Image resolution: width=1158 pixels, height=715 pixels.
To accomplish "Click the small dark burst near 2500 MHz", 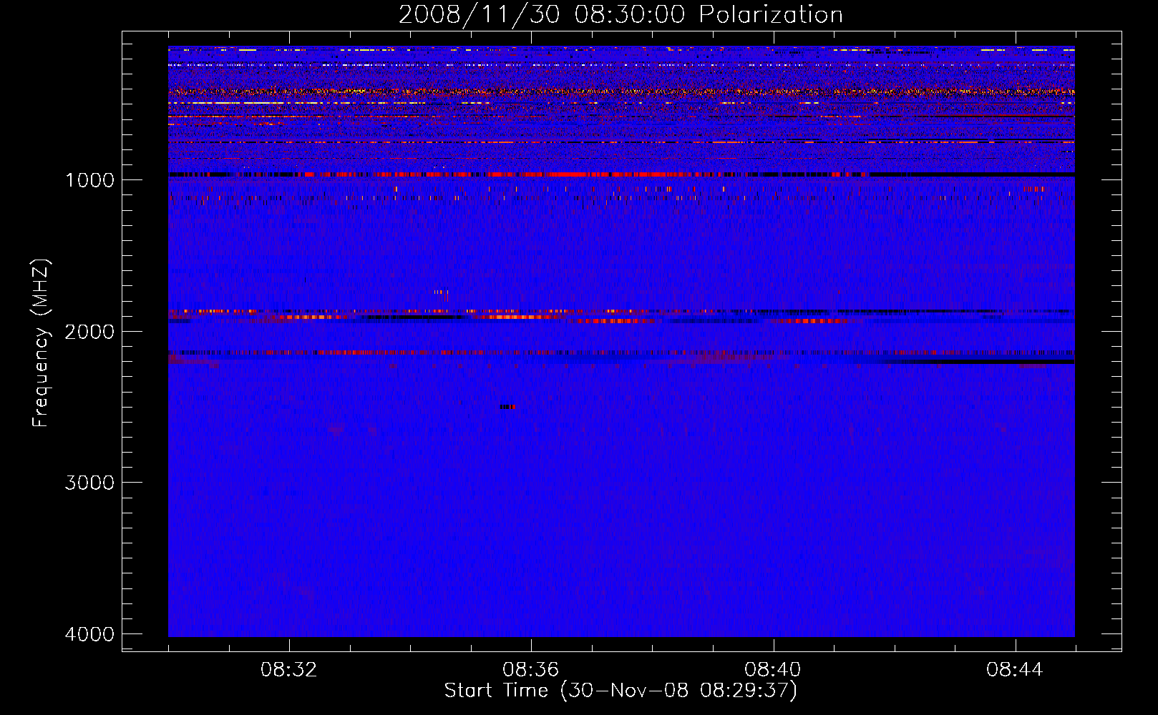I will [x=507, y=407].
